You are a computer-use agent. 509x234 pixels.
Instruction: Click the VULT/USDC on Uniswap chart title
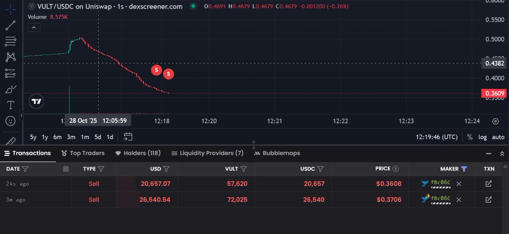110,6
